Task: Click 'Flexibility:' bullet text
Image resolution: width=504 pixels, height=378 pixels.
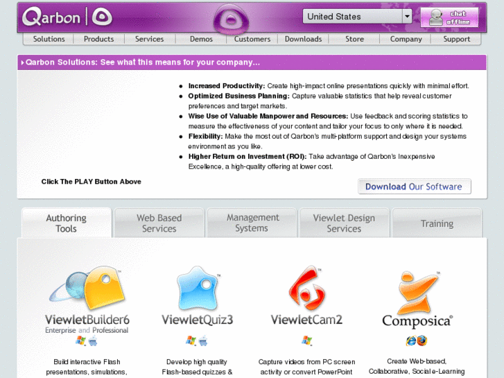Action: (x=205, y=137)
